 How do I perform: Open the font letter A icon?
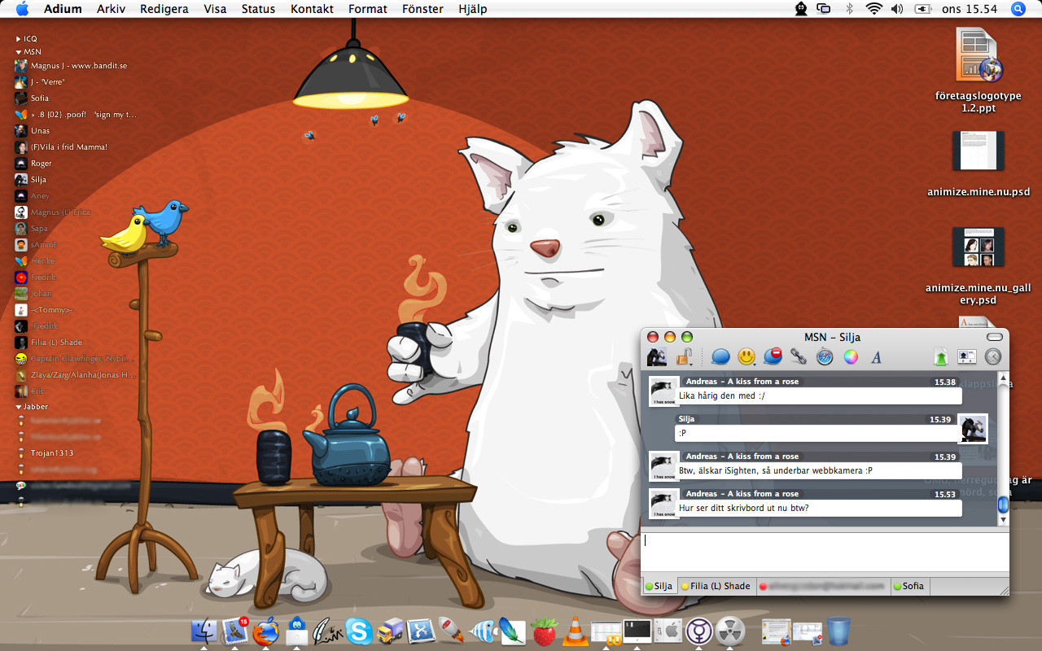pos(876,356)
